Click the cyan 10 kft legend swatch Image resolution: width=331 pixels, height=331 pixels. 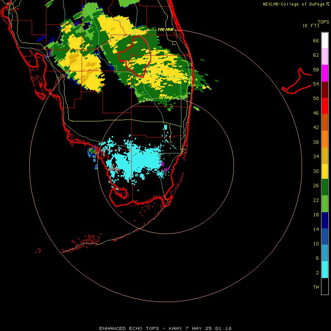tap(325, 270)
